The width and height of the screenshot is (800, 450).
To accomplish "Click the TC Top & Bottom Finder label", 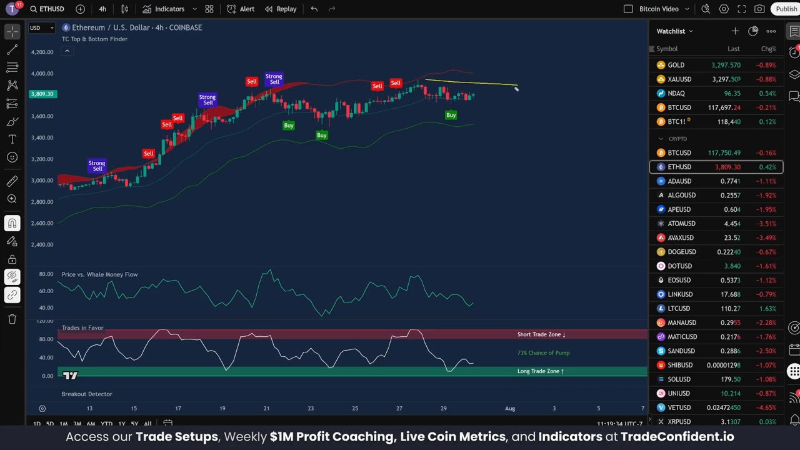I will click(94, 39).
